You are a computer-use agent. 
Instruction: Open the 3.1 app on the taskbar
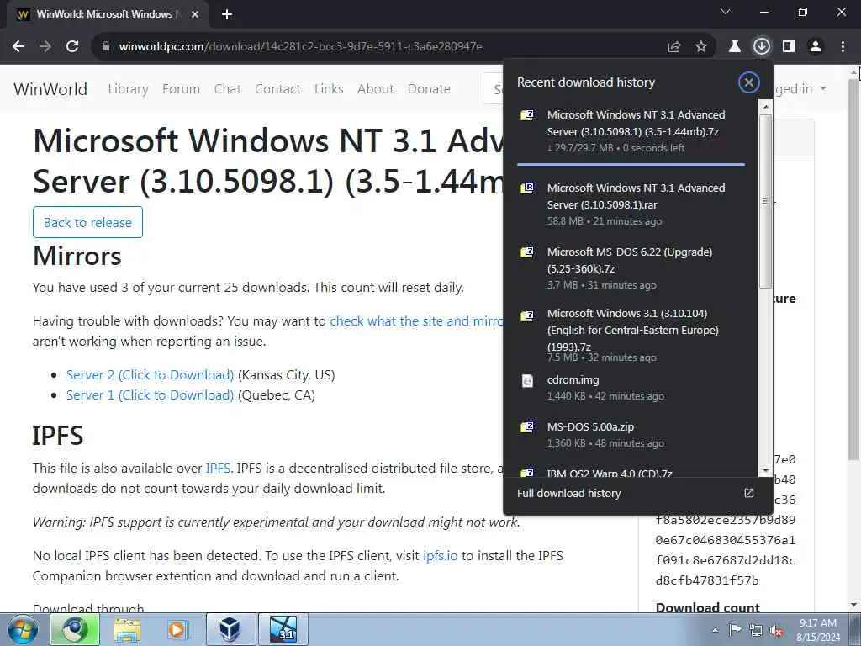[283, 629]
